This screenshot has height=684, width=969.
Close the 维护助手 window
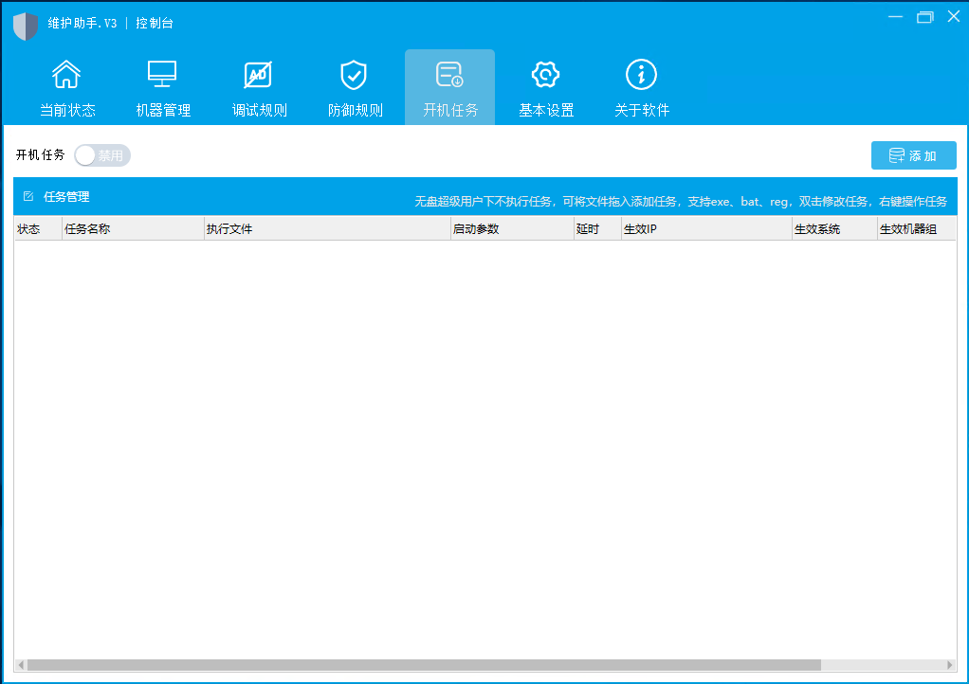[954, 17]
